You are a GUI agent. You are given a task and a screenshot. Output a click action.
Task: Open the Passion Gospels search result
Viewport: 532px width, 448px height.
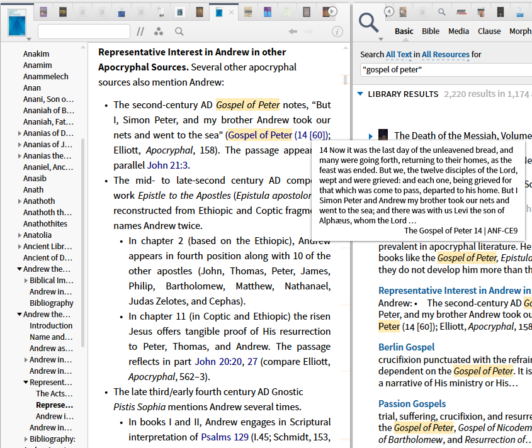[412, 403]
